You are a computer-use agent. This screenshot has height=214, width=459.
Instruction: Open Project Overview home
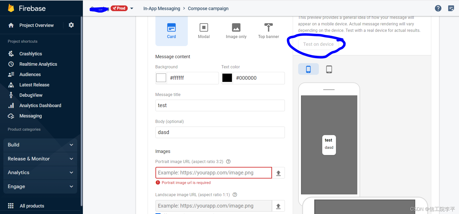31,25
